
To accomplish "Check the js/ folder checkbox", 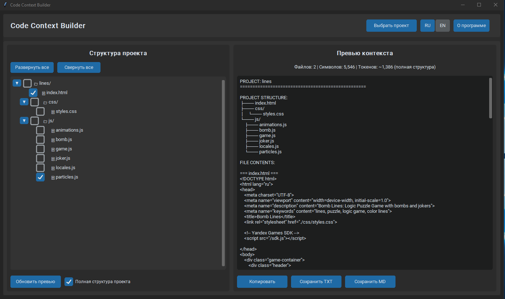I will pos(35,121).
